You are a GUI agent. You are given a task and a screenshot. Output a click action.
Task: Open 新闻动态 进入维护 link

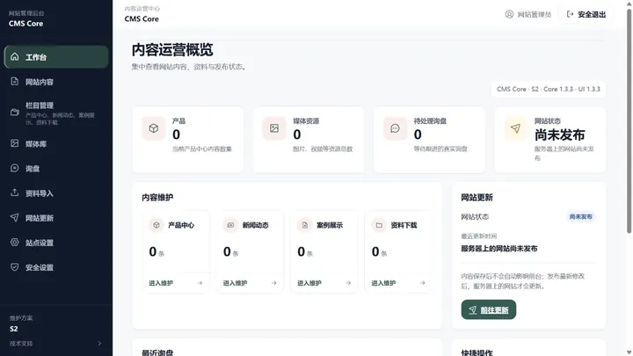(x=250, y=283)
